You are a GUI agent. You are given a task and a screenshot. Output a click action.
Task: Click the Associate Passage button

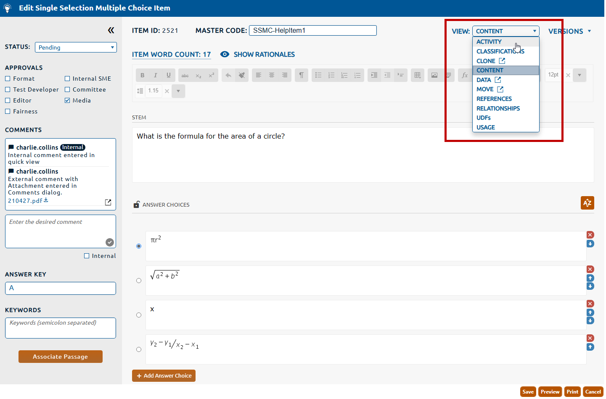coord(61,357)
